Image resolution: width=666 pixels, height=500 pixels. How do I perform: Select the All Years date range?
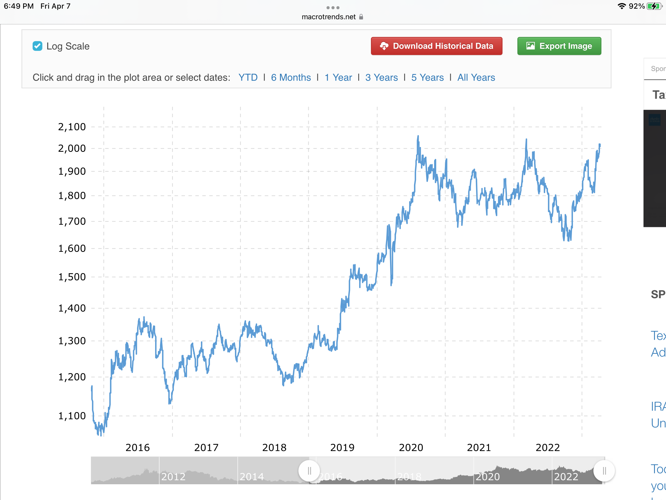coord(476,77)
